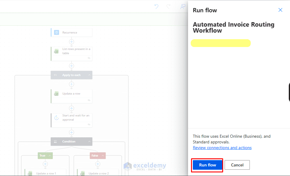Open the Update a row 1 step
Viewport: 290px width, 176px height.
45,172
